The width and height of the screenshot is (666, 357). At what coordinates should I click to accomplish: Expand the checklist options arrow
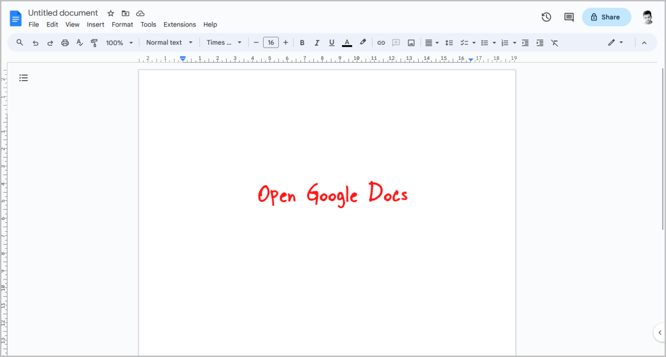(474, 43)
